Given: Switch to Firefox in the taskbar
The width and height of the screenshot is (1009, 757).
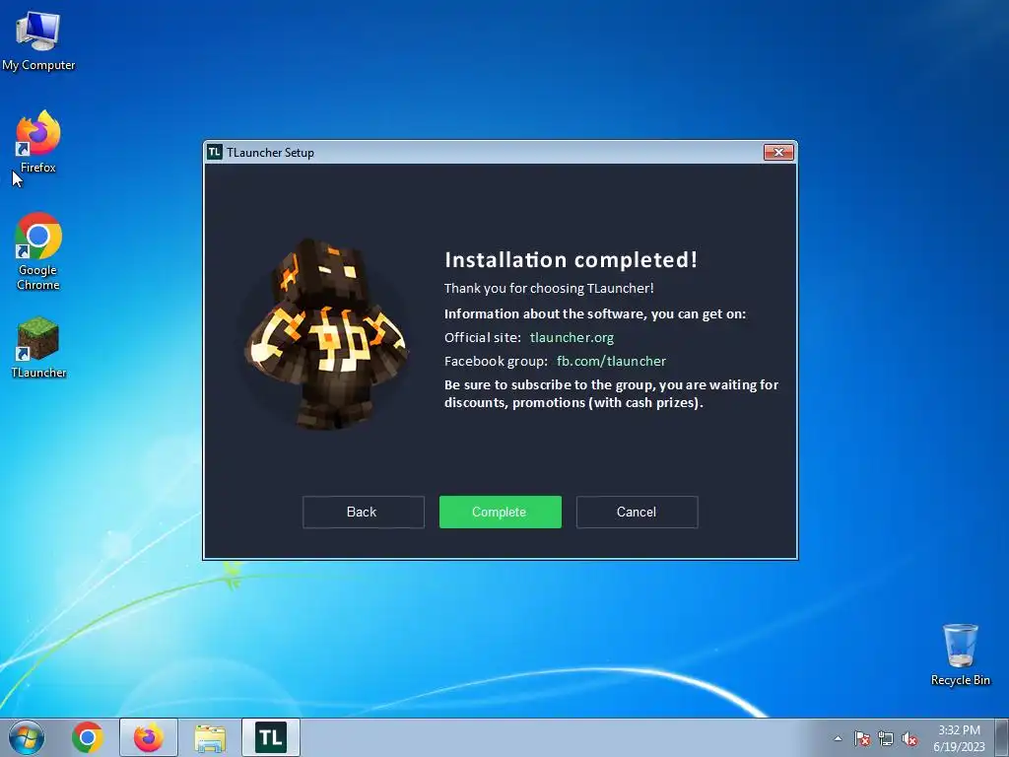Looking at the screenshot, I should [x=149, y=737].
